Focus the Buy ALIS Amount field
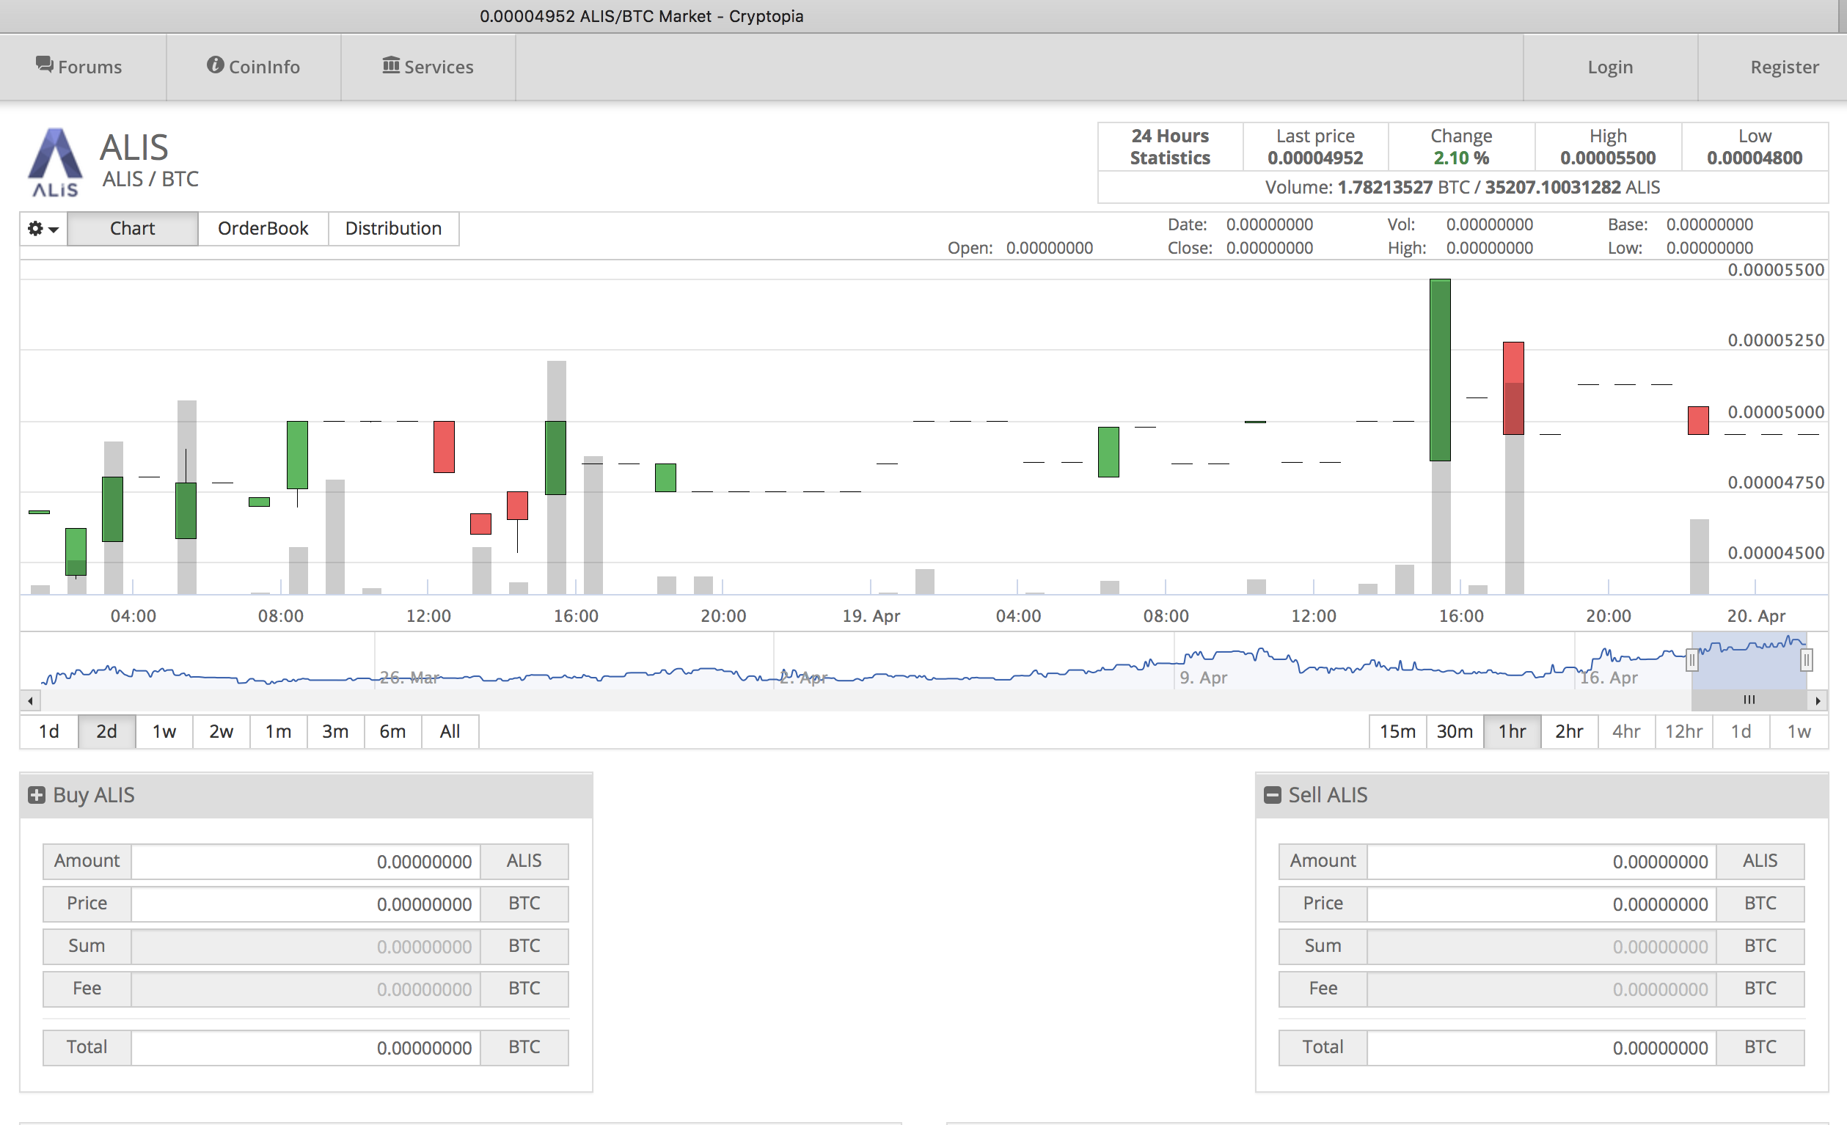 (306, 862)
